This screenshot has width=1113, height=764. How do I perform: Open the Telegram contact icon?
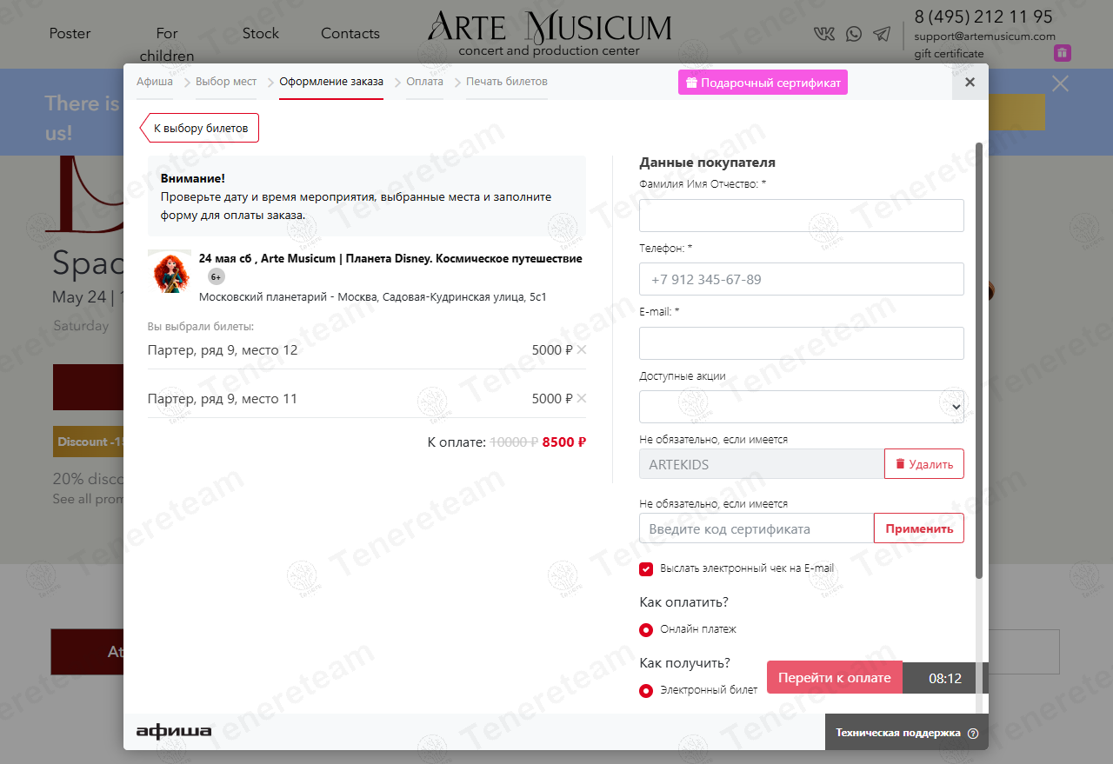coord(882,34)
